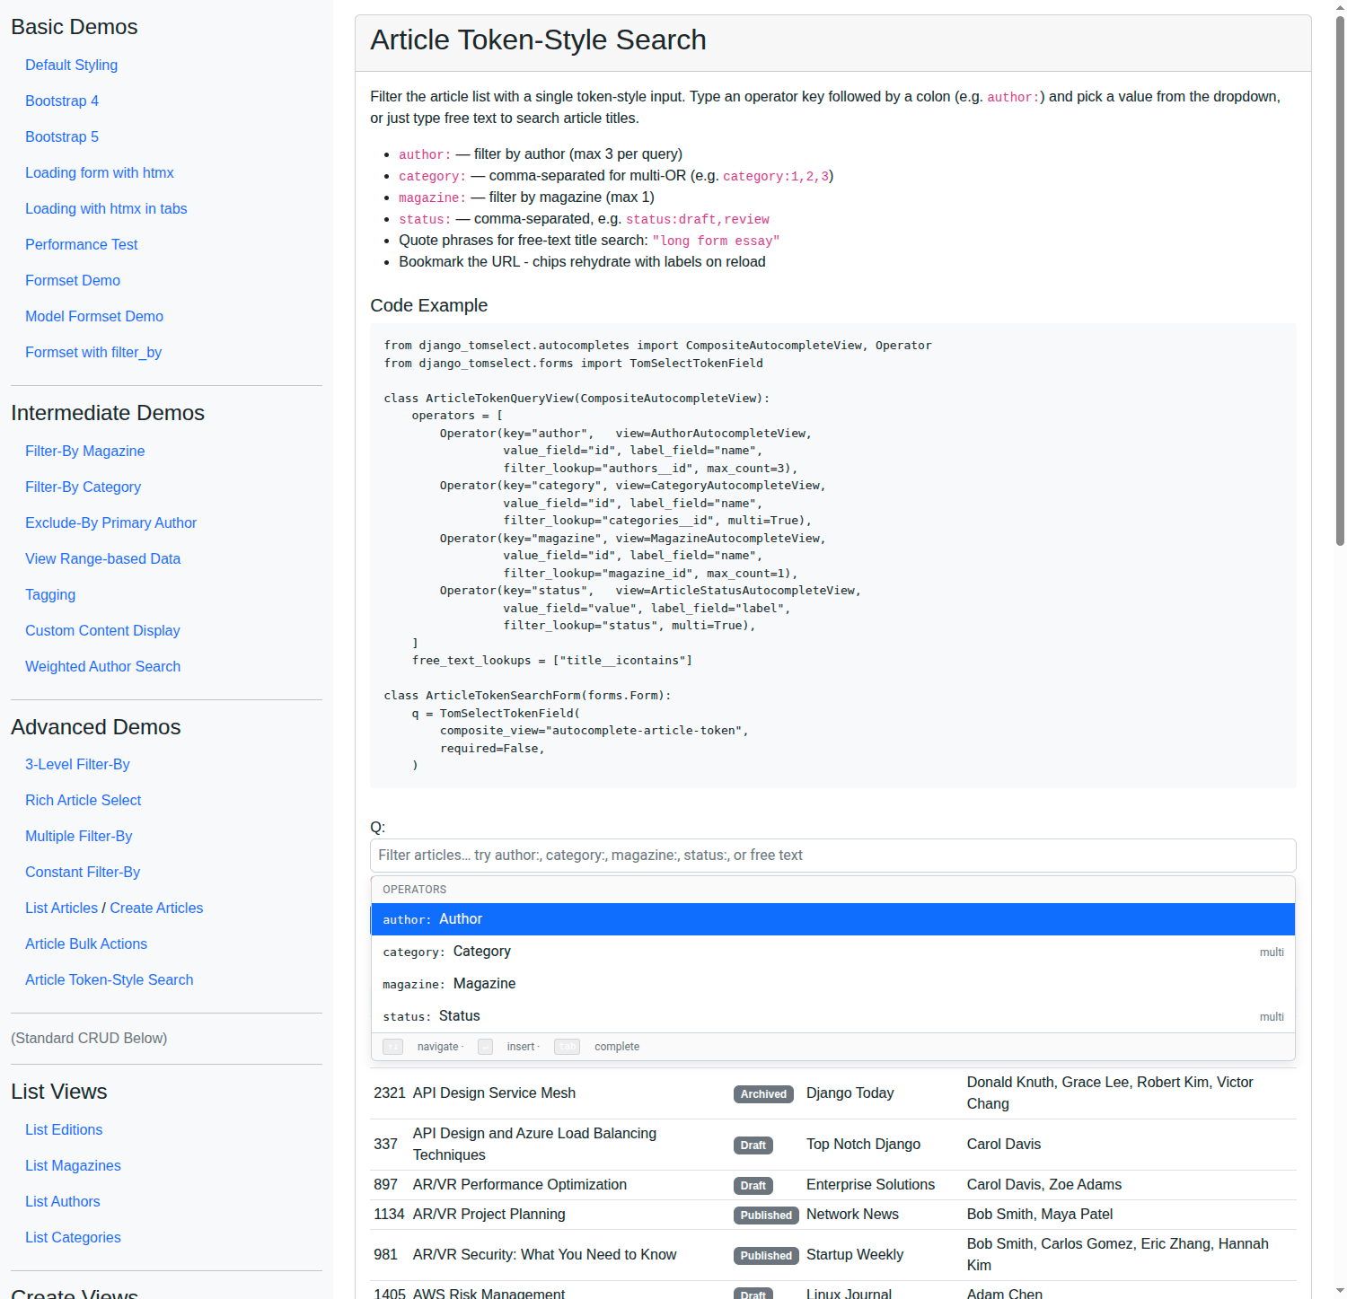Open Exclude-By Primary Author demo
This screenshot has width=1347, height=1299.
pos(111,522)
